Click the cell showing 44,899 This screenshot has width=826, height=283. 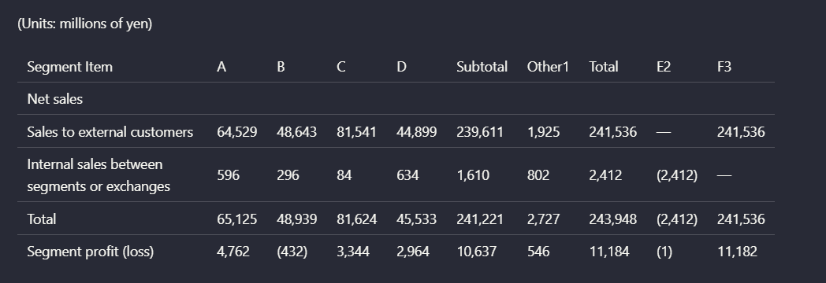coord(417,132)
